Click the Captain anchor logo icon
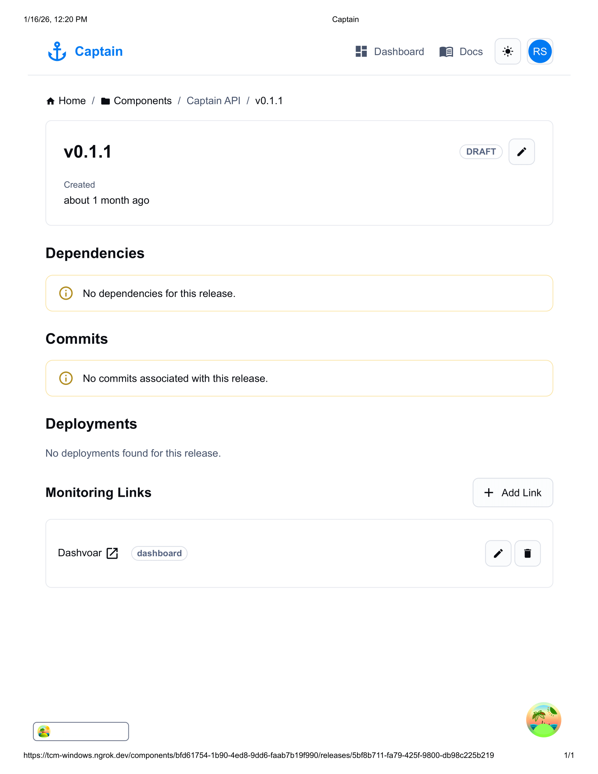The width and height of the screenshot is (598, 774). (x=57, y=51)
